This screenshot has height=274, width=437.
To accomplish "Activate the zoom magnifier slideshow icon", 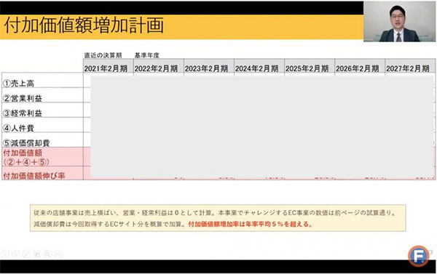I will (x=47, y=254).
